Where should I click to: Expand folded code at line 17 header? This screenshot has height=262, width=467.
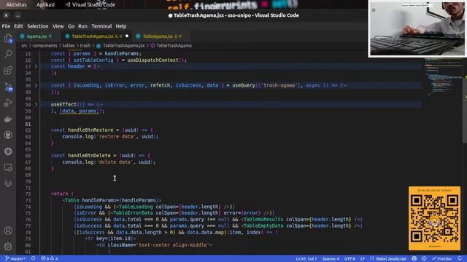[x=36, y=66]
